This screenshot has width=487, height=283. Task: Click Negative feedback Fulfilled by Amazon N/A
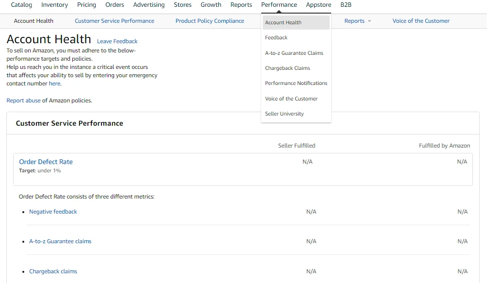point(462,212)
